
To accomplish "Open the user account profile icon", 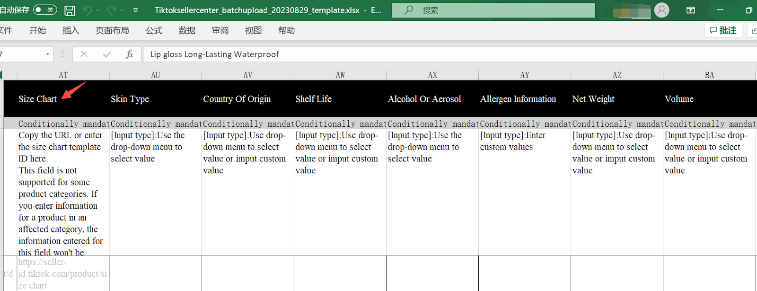I will pyautogui.click(x=661, y=10).
